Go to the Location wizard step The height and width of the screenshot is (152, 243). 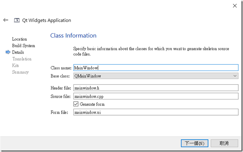pos(20,39)
